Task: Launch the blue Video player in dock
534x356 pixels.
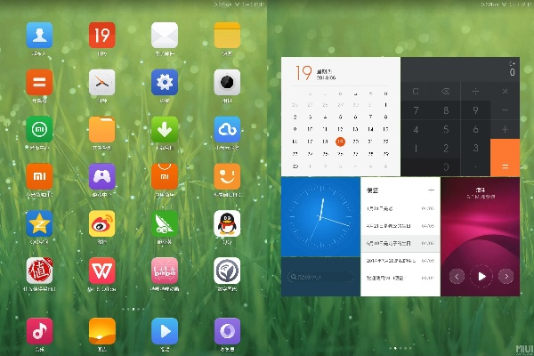Action: pos(164,330)
